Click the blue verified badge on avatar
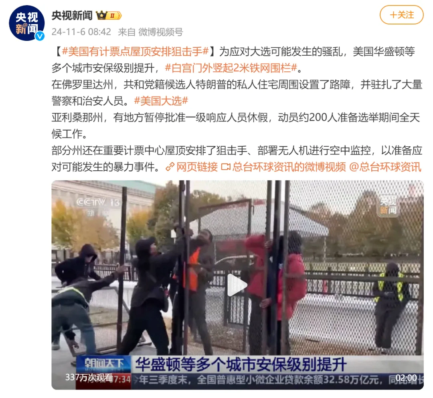 [40, 36]
